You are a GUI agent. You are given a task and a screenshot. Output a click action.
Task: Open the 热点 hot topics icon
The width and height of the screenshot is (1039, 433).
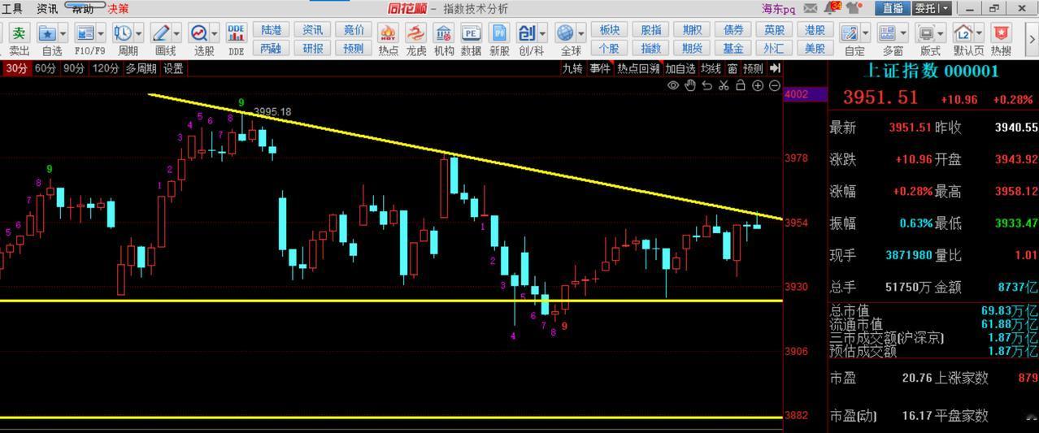(388, 33)
